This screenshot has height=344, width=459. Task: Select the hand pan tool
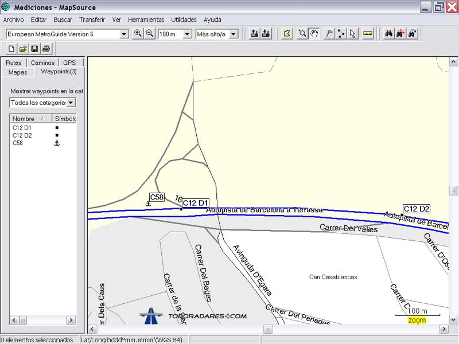[314, 34]
